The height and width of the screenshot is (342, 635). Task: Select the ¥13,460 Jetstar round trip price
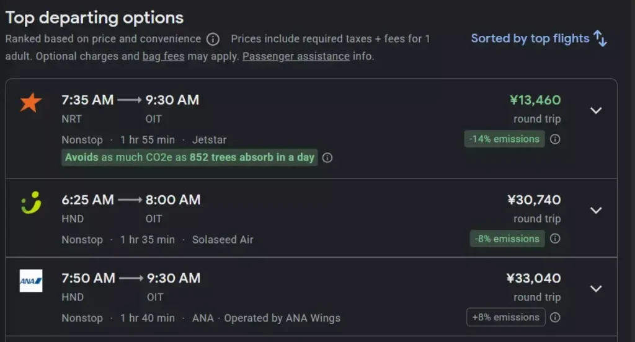pyautogui.click(x=535, y=100)
